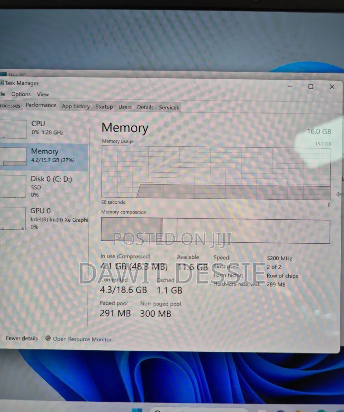The image size is (344, 412).
Task: Click the '0% 1.28 GHz' CPU reading
Action: point(48,132)
